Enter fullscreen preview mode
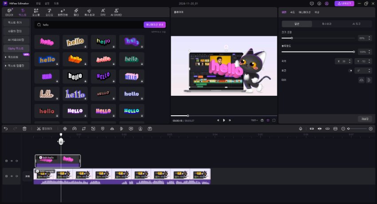The width and height of the screenshot is (377, 204). (x=274, y=120)
